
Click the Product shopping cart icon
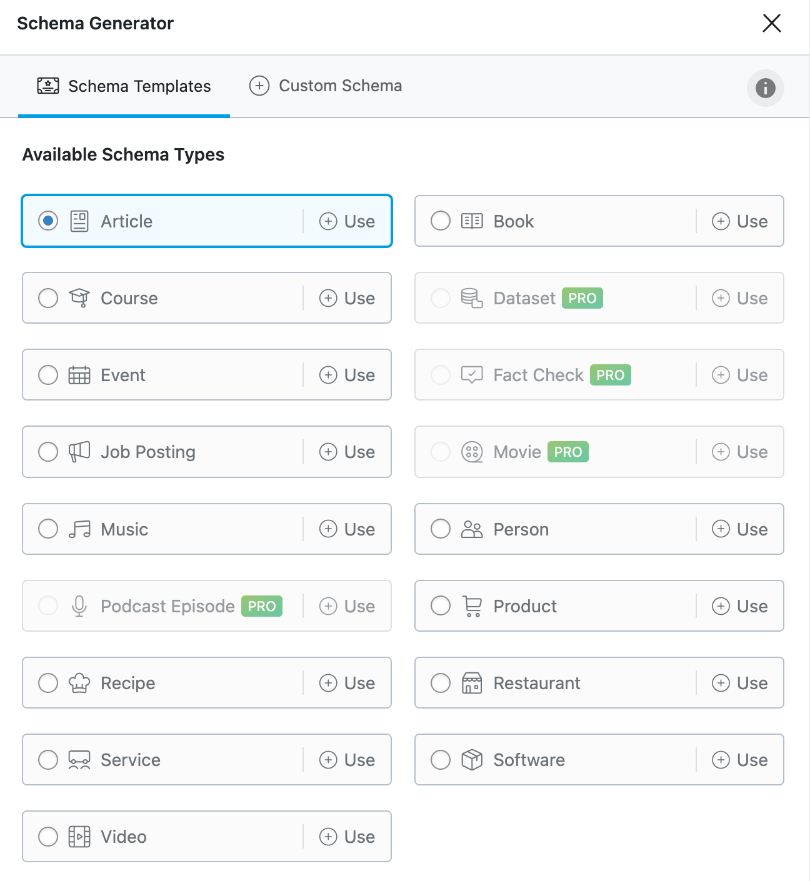472,606
